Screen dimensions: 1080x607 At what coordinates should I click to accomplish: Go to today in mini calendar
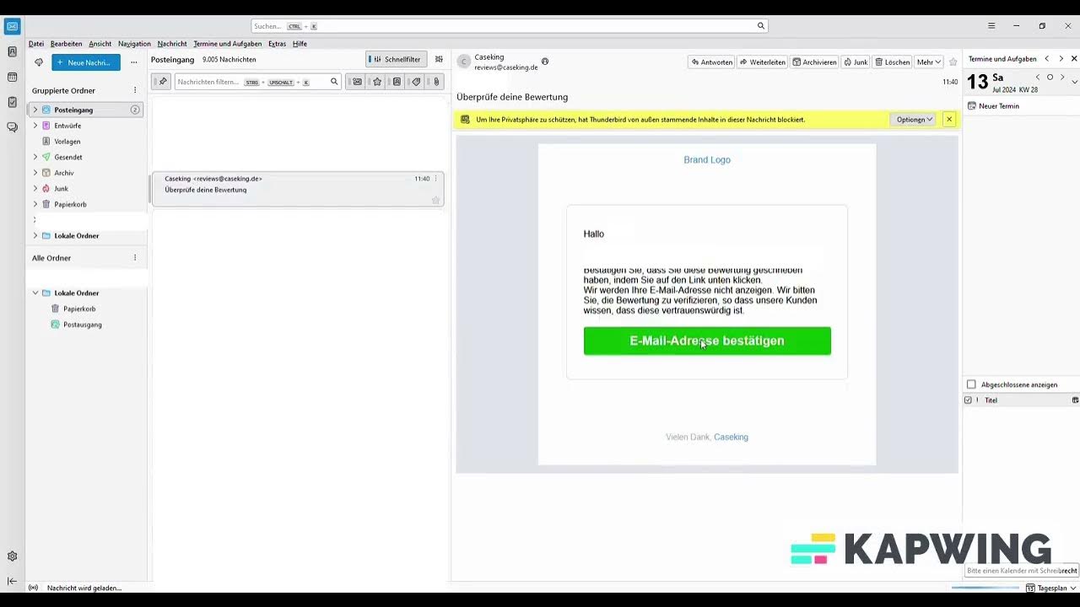pos(1050,78)
